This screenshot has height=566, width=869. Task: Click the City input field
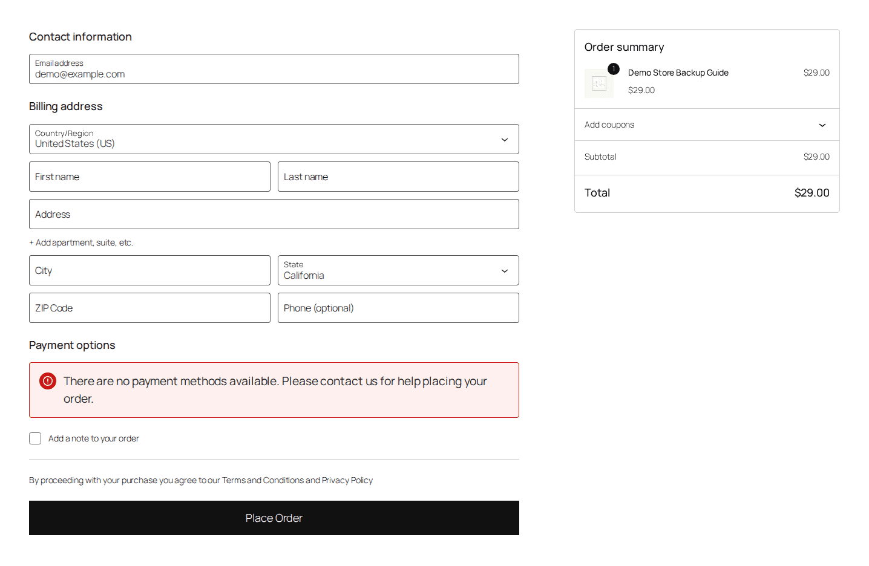tap(149, 270)
